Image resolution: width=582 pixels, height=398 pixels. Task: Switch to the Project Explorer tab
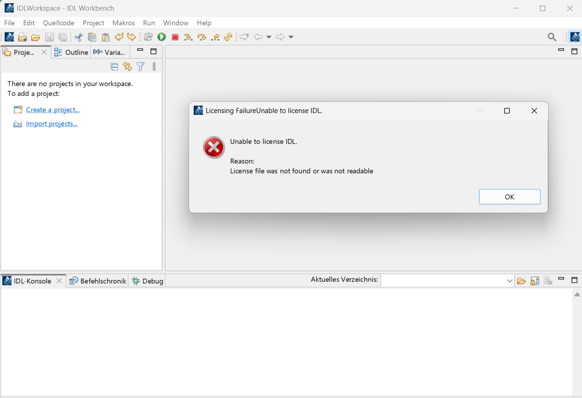24,52
